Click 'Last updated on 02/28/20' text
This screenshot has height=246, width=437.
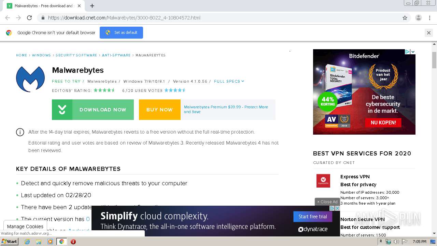coord(56,195)
